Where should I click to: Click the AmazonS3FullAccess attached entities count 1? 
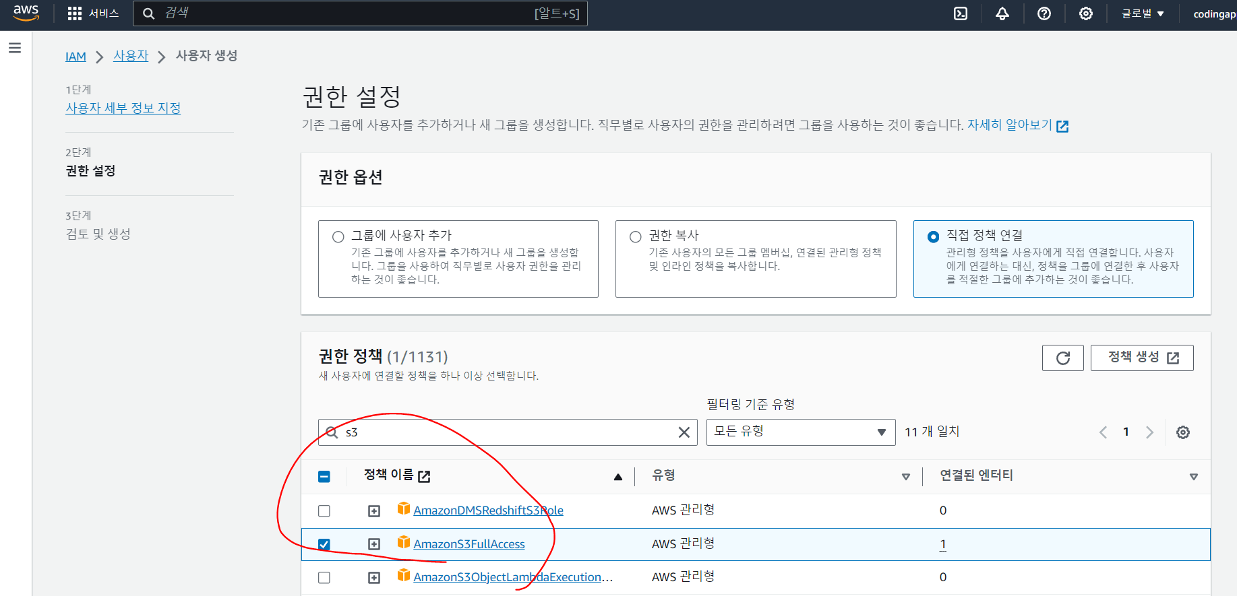[943, 544]
